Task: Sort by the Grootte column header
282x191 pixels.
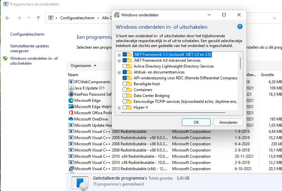Action: (267, 75)
